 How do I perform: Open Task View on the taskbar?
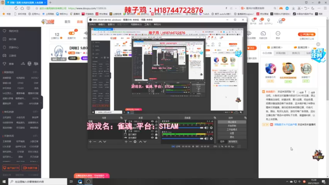[x=71, y=182]
